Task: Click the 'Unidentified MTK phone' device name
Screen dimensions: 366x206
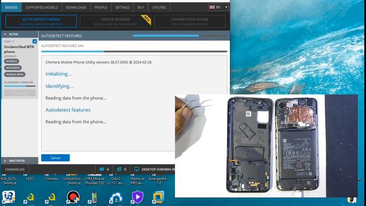Action: tap(19, 49)
